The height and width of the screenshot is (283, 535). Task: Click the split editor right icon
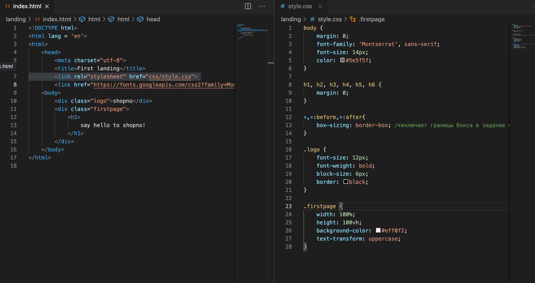tap(248, 6)
